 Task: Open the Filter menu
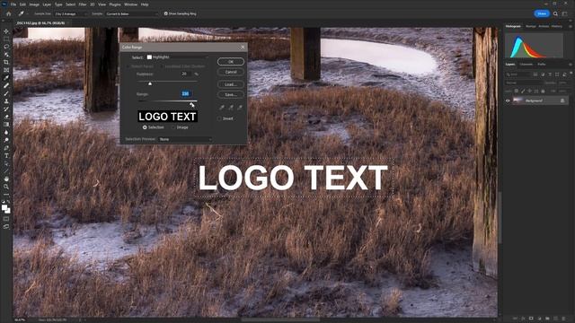[83, 4]
